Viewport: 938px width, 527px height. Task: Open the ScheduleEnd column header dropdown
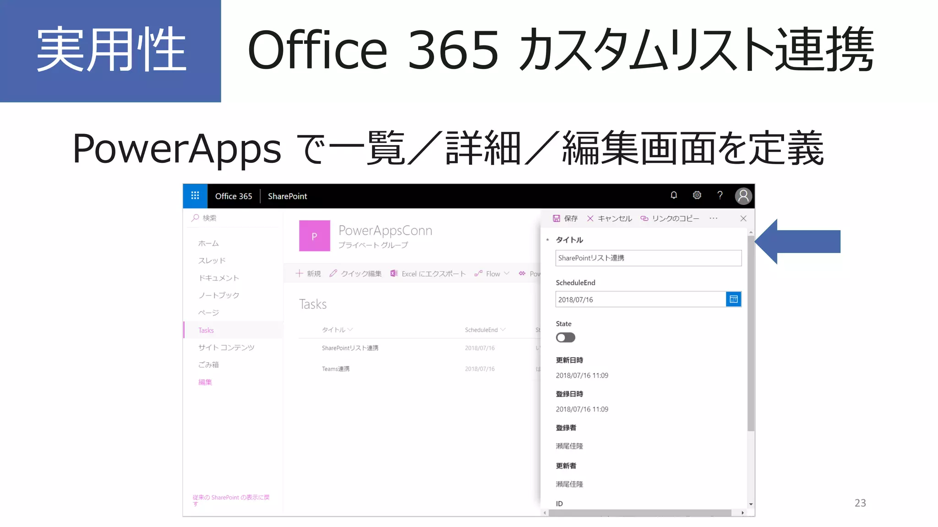coord(503,330)
